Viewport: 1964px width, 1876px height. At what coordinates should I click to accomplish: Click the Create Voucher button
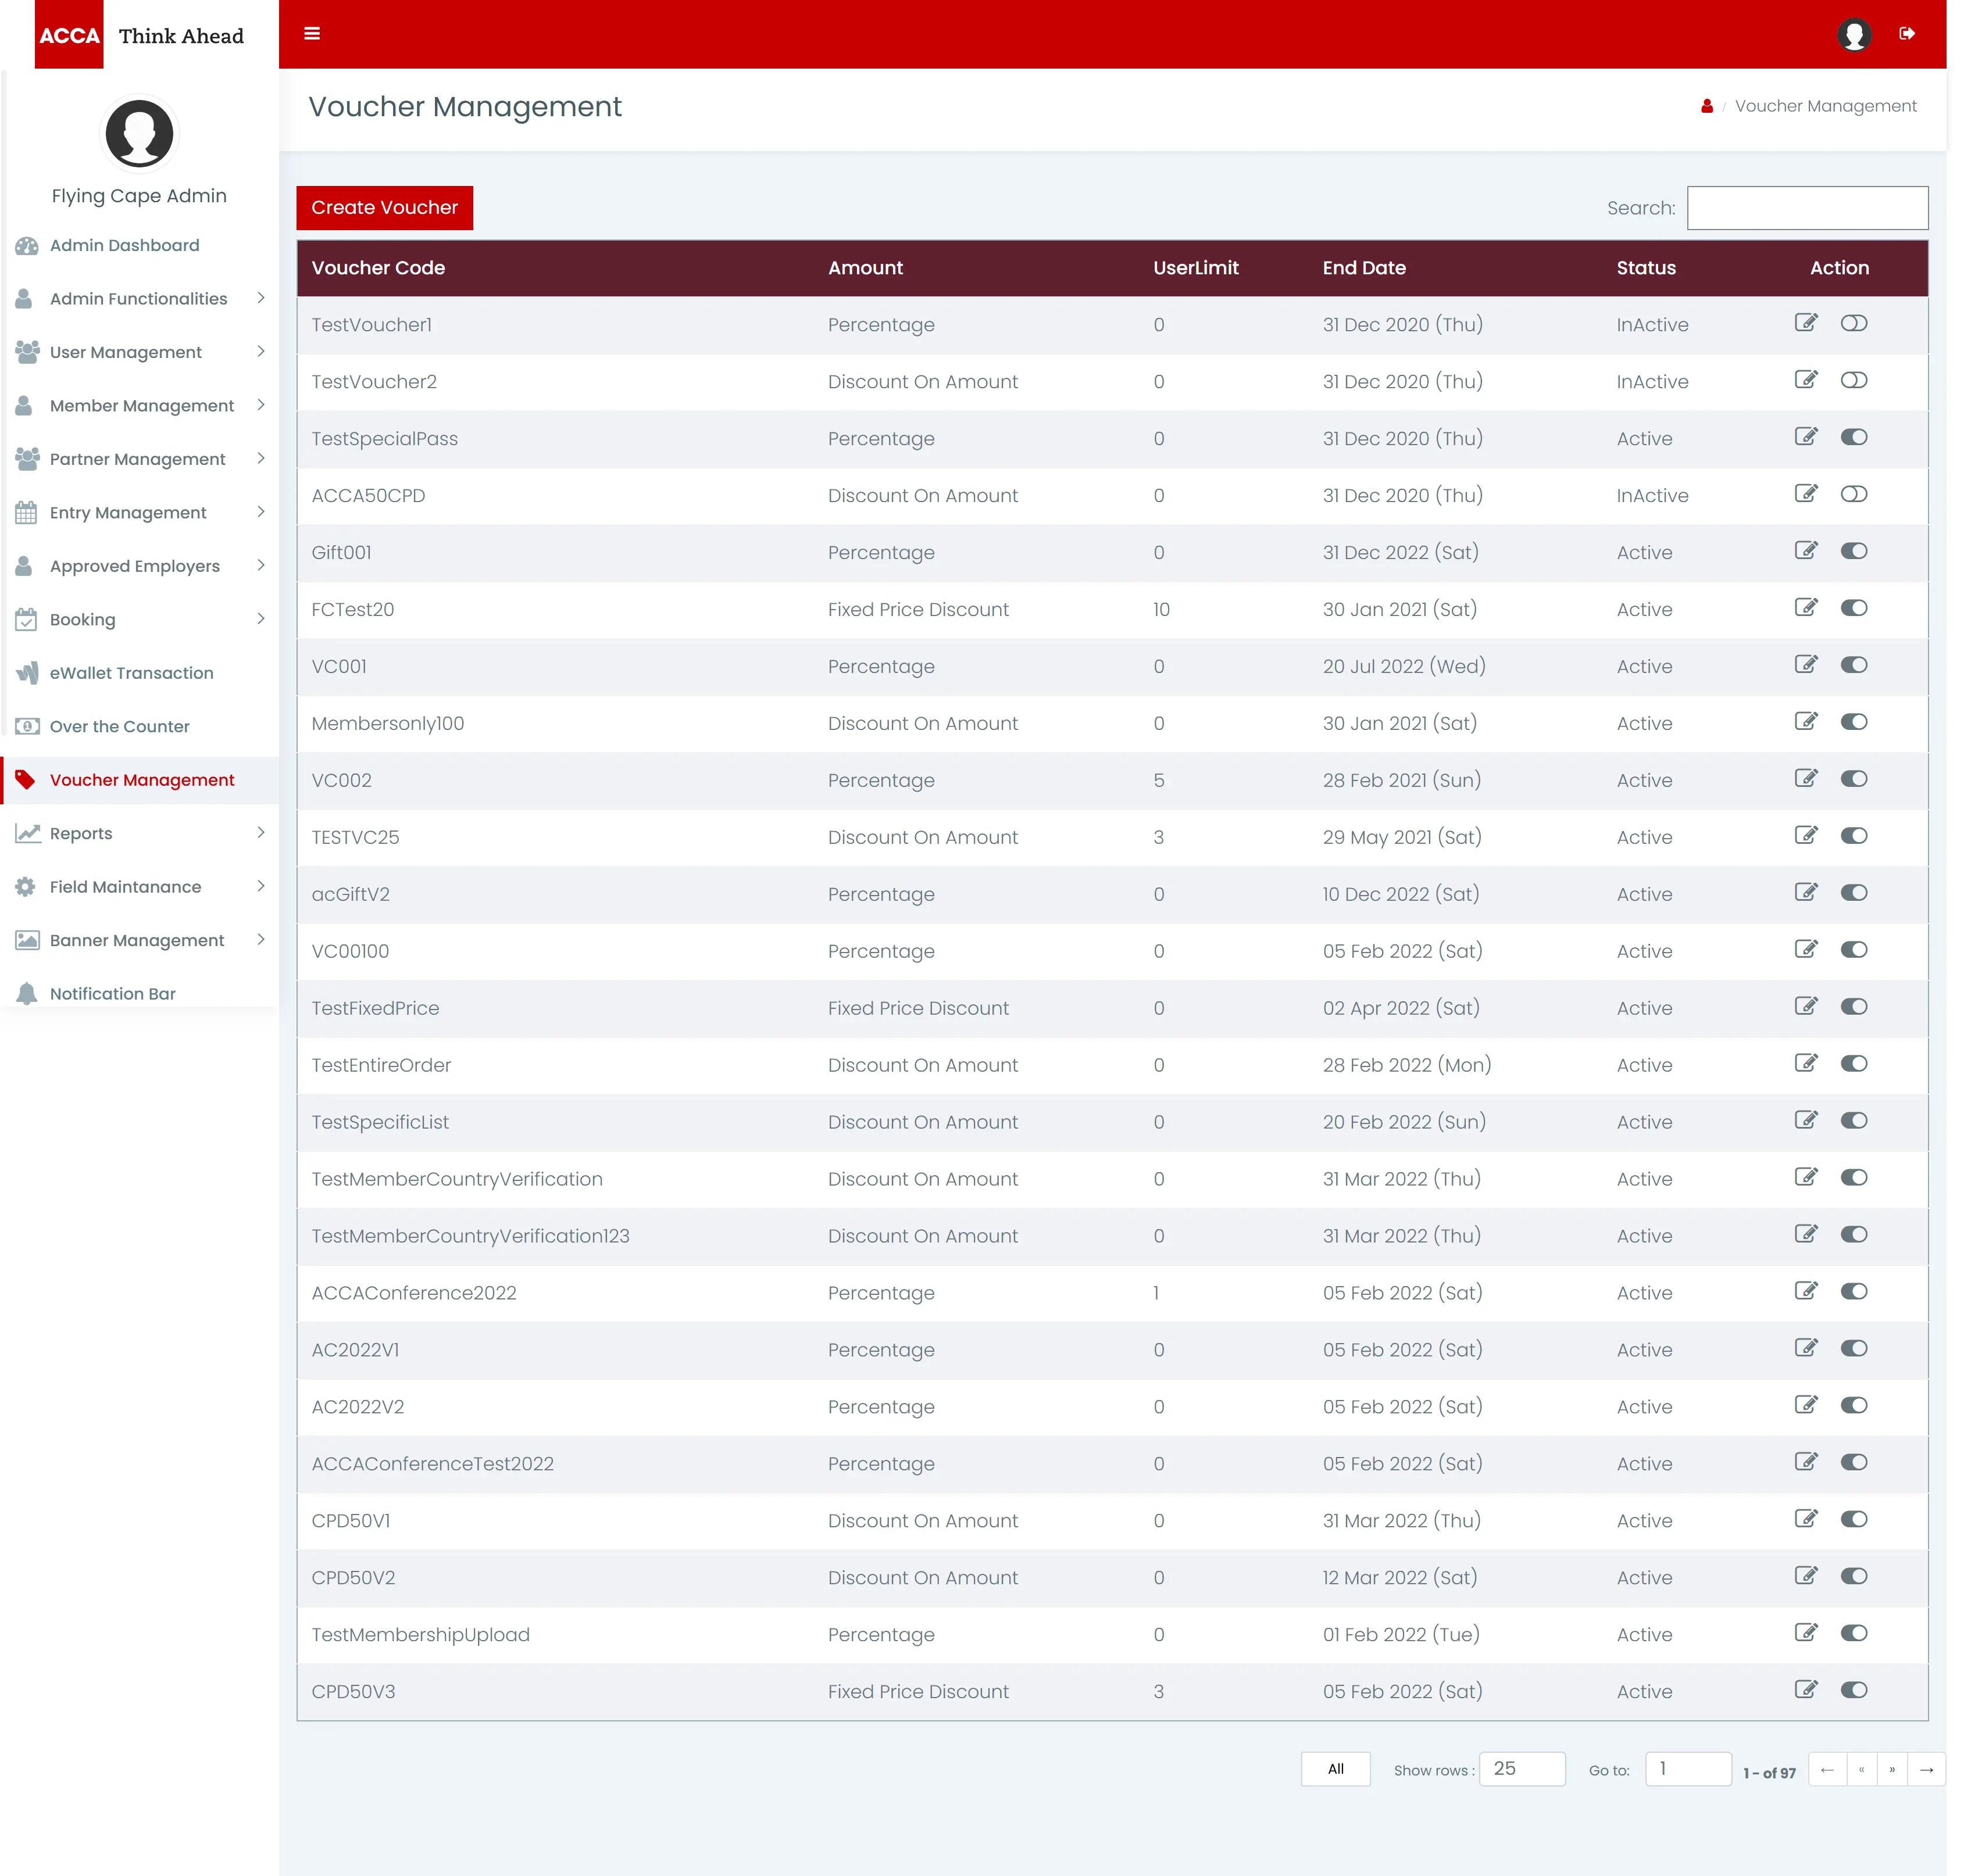click(384, 208)
